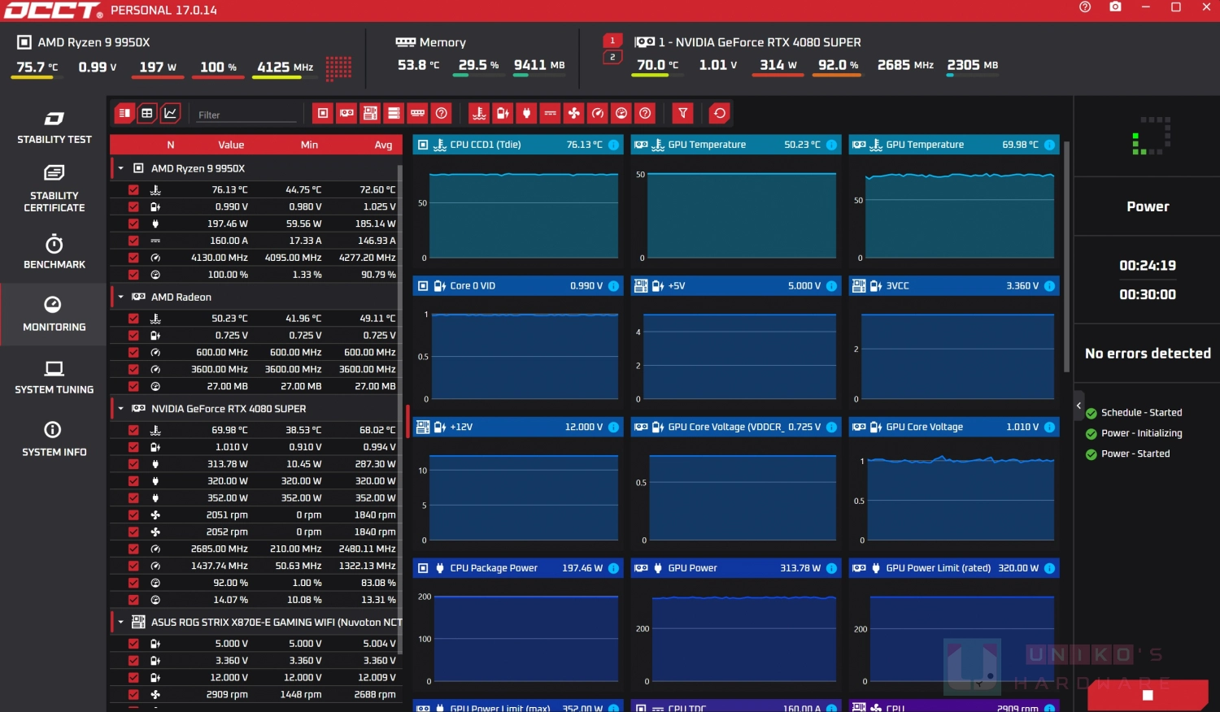The height and width of the screenshot is (712, 1220).
Task: Open the Stability Test section
Action: [x=54, y=128]
